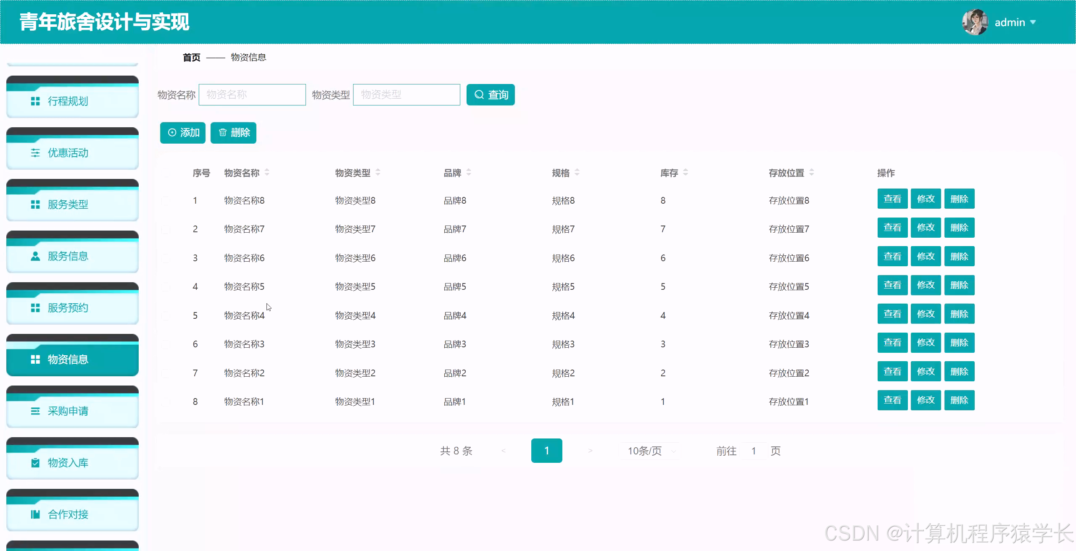Tick the select-all checkbox in table header
1076x551 pixels.
[166, 173]
